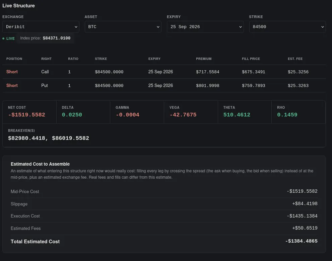
Task: Click the index price value $84371.0100
Action: click(57, 38)
